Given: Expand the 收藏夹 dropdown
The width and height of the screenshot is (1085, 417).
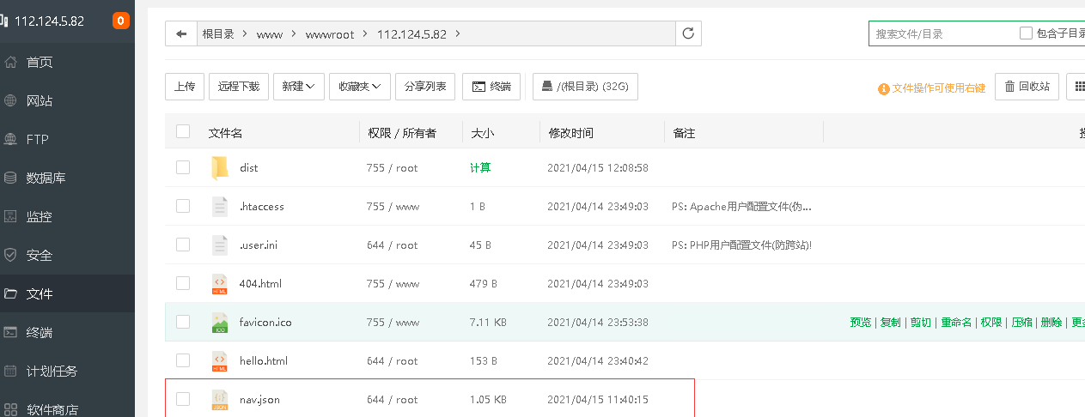Looking at the screenshot, I should (x=360, y=87).
